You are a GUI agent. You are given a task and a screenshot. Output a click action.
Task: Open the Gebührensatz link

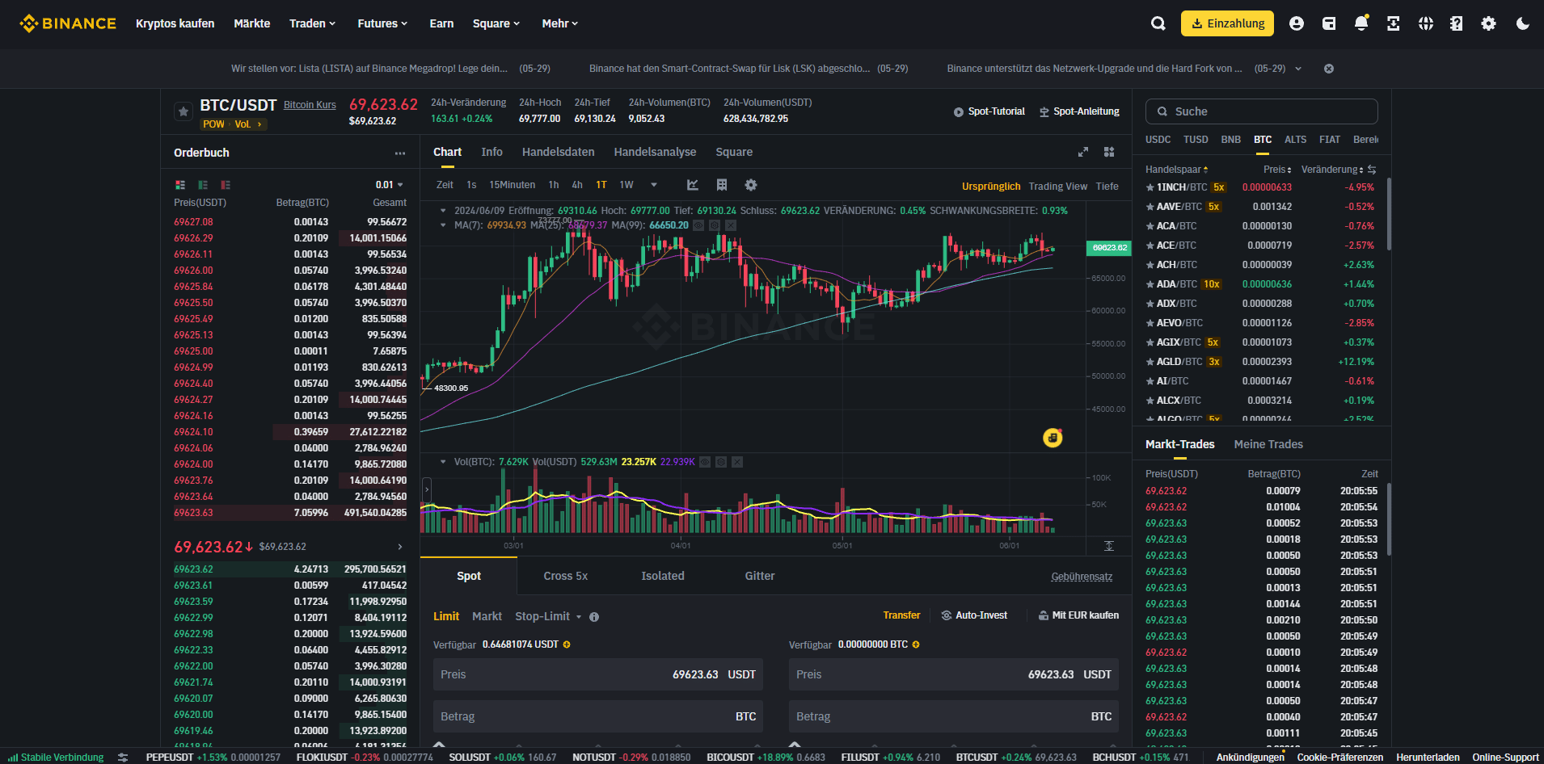(1082, 577)
